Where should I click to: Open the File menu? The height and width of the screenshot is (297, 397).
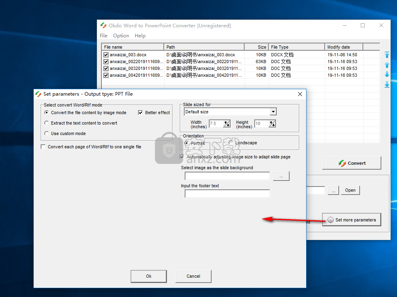click(103, 36)
